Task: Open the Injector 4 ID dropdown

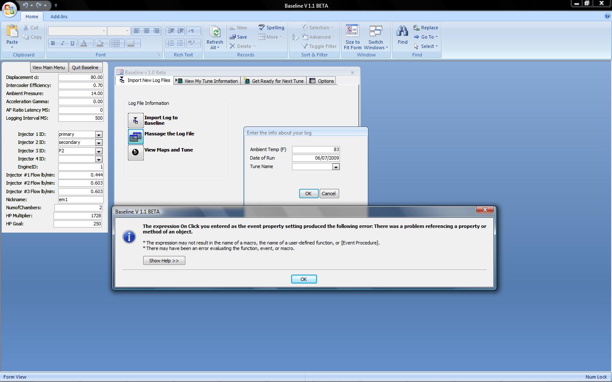Action: point(99,159)
